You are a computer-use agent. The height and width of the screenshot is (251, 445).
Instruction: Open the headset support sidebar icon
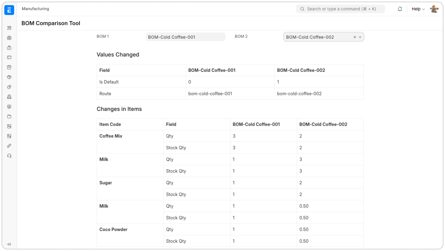coord(9,156)
